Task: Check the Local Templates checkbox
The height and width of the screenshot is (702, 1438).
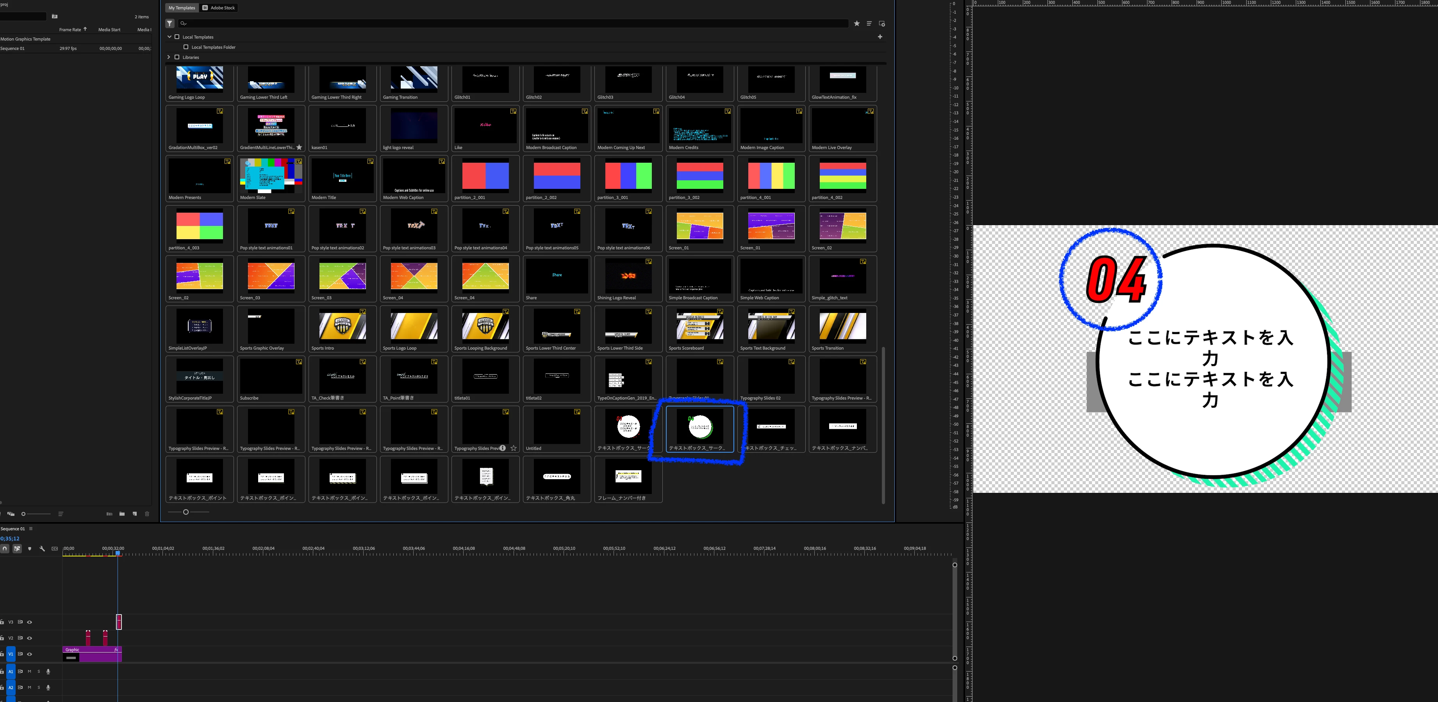Action: (178, 37)
